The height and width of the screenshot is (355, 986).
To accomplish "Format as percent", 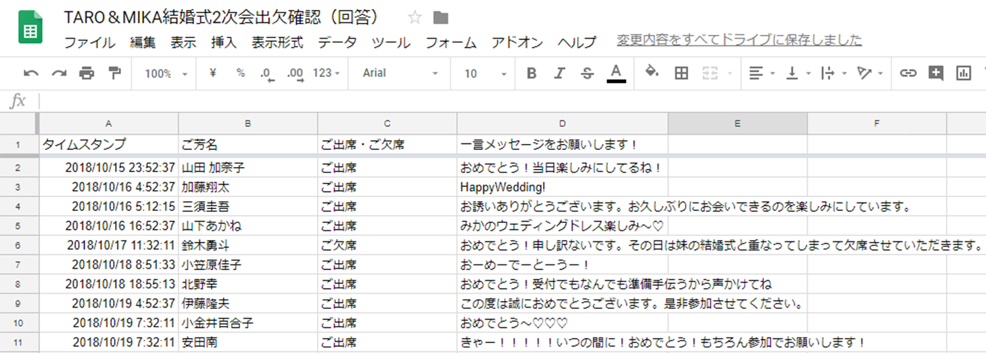I will click(x=241, y=73).
